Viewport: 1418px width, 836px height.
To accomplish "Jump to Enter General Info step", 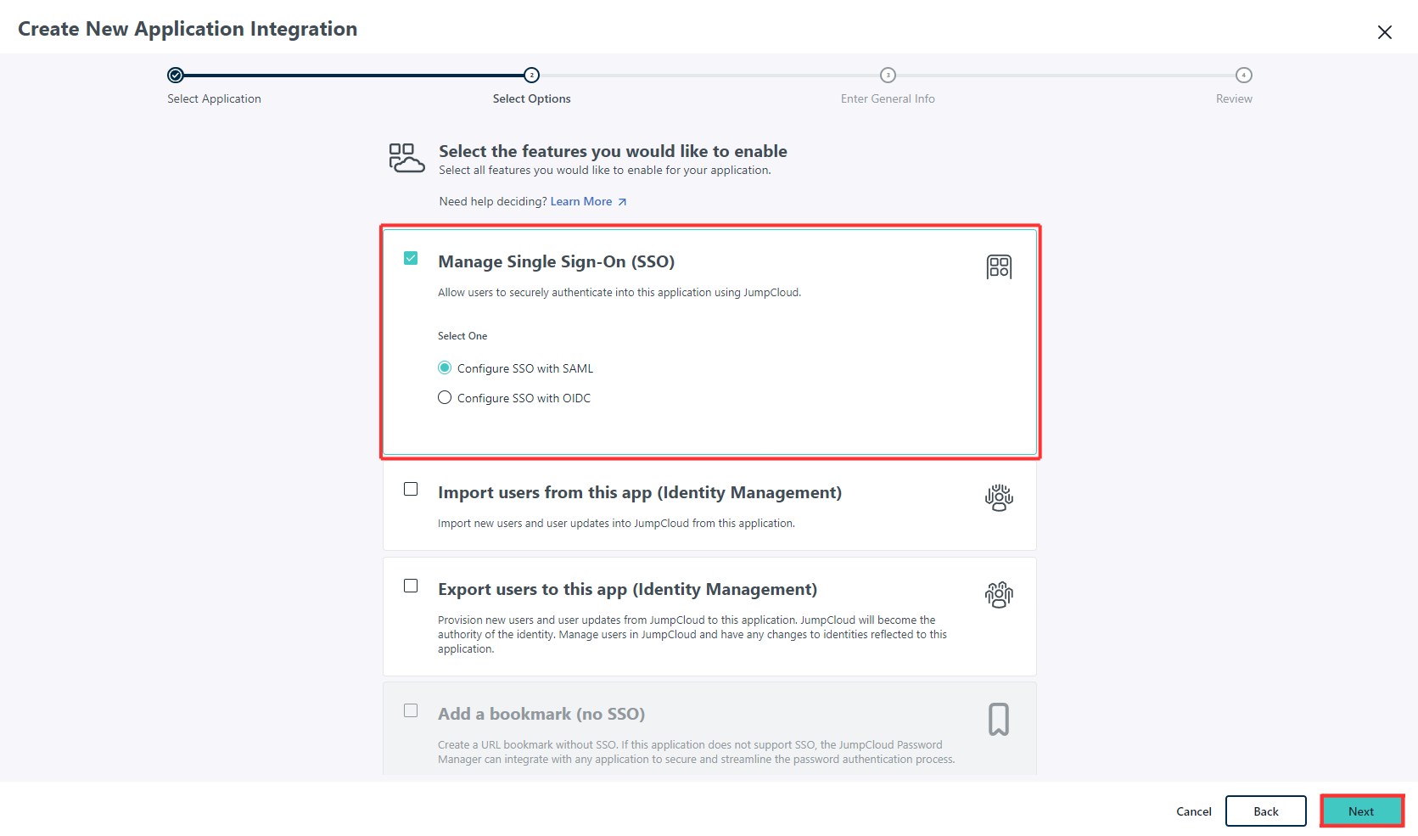I will [888, 76].
